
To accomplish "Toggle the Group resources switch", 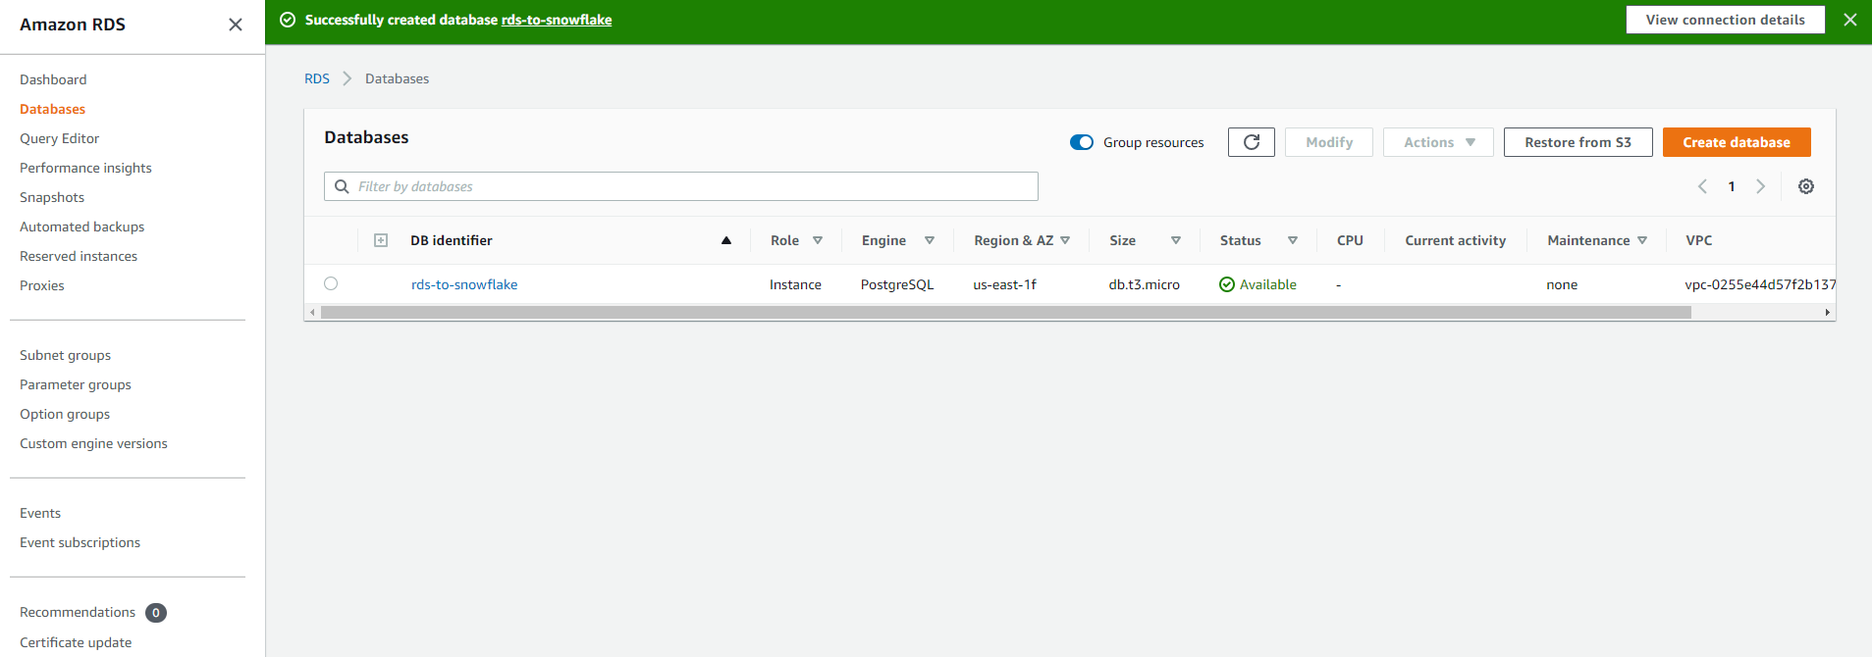I will click(x=1082, y=142).
